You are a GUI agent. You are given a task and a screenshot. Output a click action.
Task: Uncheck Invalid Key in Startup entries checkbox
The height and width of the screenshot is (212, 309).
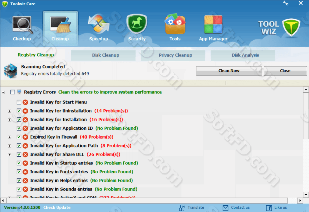pyautogui.click(x=19, y=163)
